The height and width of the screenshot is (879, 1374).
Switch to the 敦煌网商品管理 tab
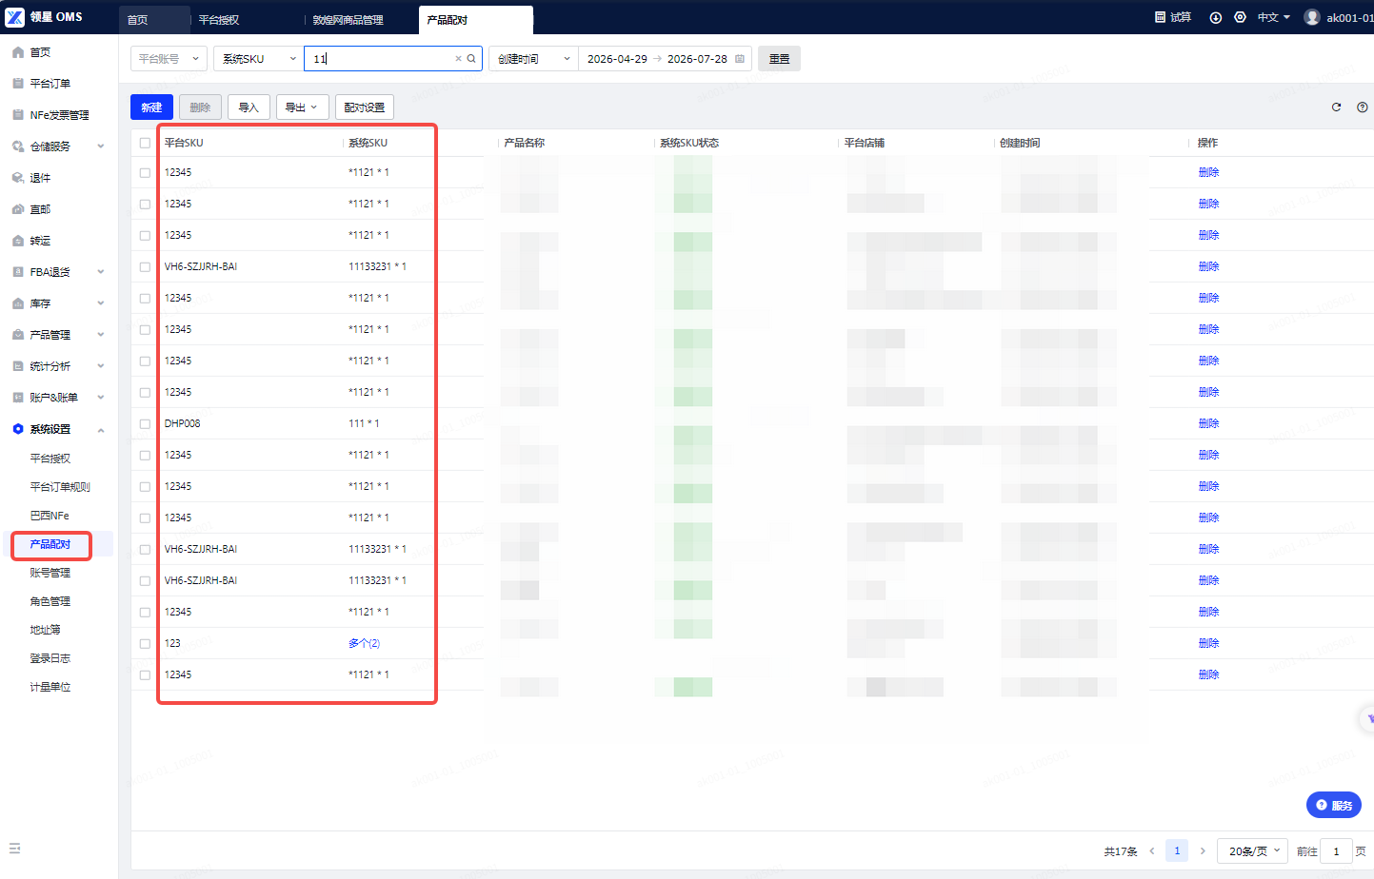click(348, 20)
